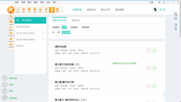Screen dimensions: 181x102
Task: Click the back-to-top arrow button
Action: tap(166, 94)
